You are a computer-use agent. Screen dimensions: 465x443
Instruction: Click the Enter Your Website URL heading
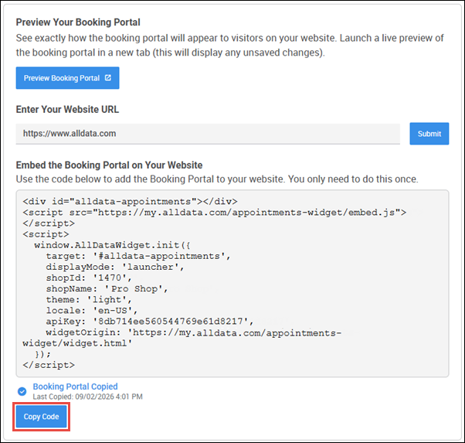(67, 109)
